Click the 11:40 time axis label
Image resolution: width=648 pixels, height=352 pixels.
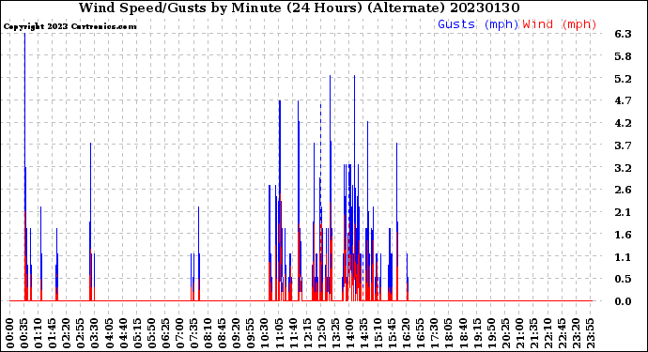pos(293,333)
